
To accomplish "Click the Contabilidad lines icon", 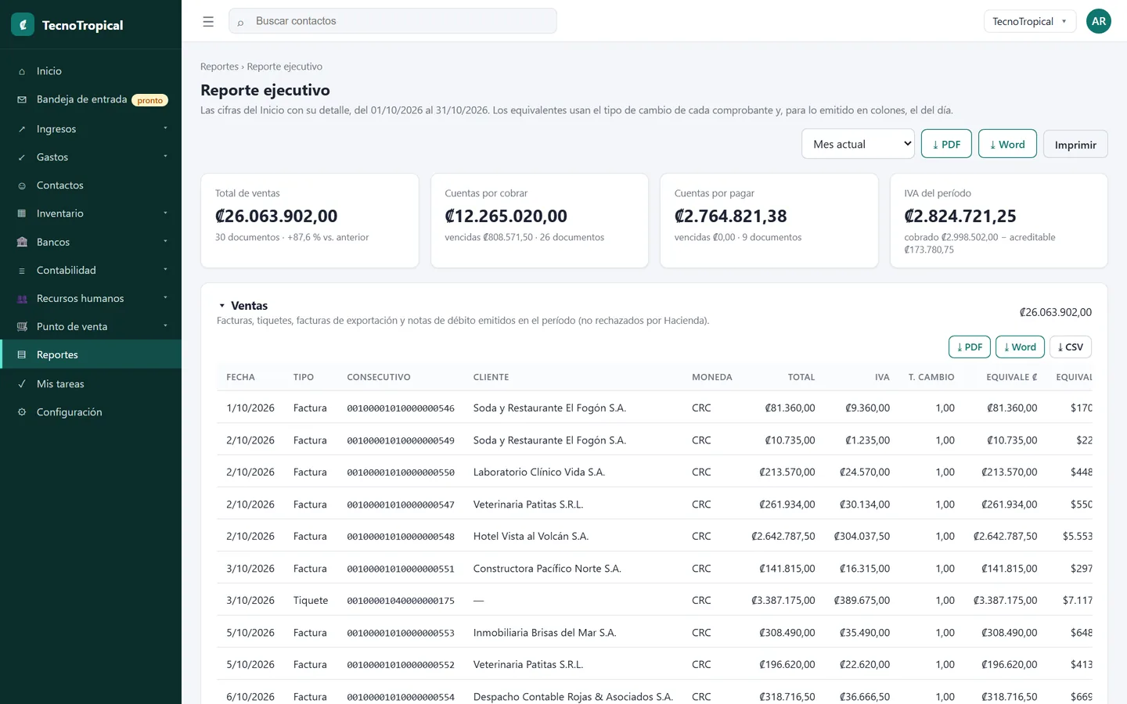I will [22, 271].
